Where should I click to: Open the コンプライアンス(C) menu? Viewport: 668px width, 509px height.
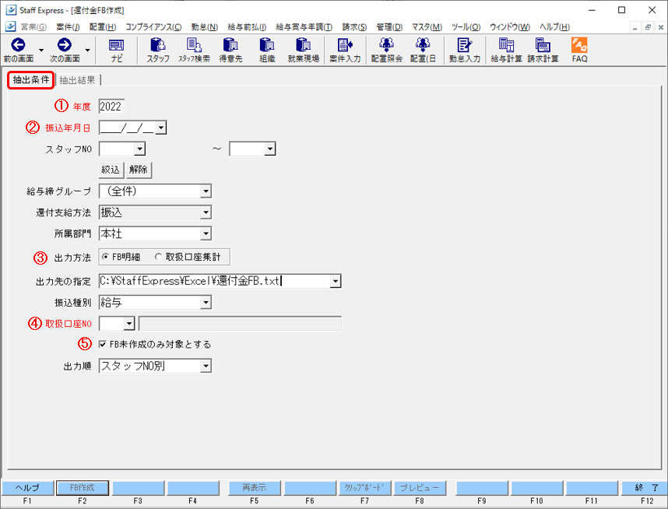coord(153,26)
